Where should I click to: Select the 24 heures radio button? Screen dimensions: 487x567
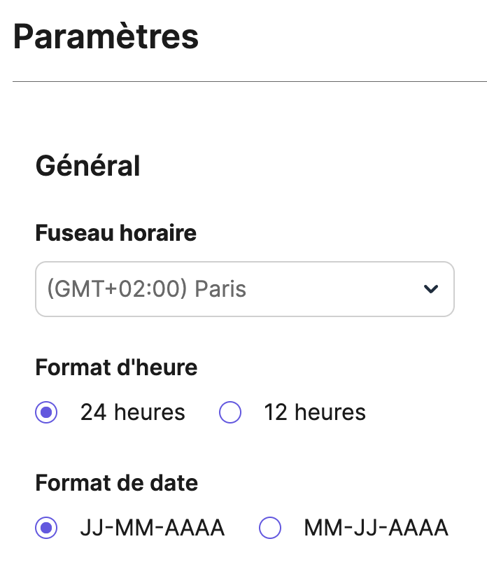pyautogui.click(x=45, y=412)
